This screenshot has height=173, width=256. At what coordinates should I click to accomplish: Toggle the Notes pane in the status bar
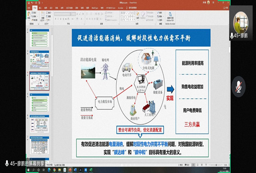(181, 165)
